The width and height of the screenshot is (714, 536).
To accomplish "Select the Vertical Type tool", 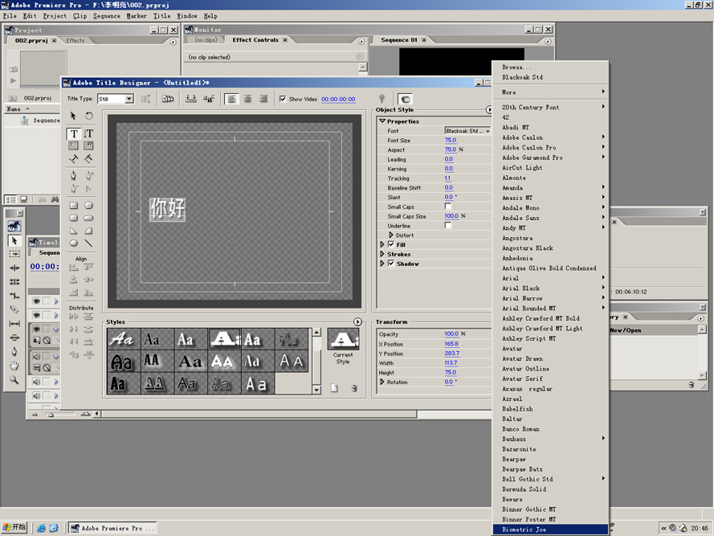I will (89, 133).
